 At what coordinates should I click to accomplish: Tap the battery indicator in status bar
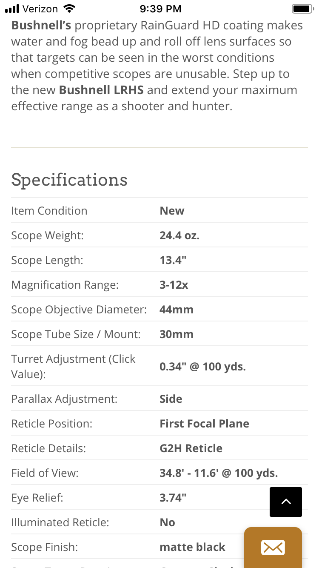click(x=302, y=9)
